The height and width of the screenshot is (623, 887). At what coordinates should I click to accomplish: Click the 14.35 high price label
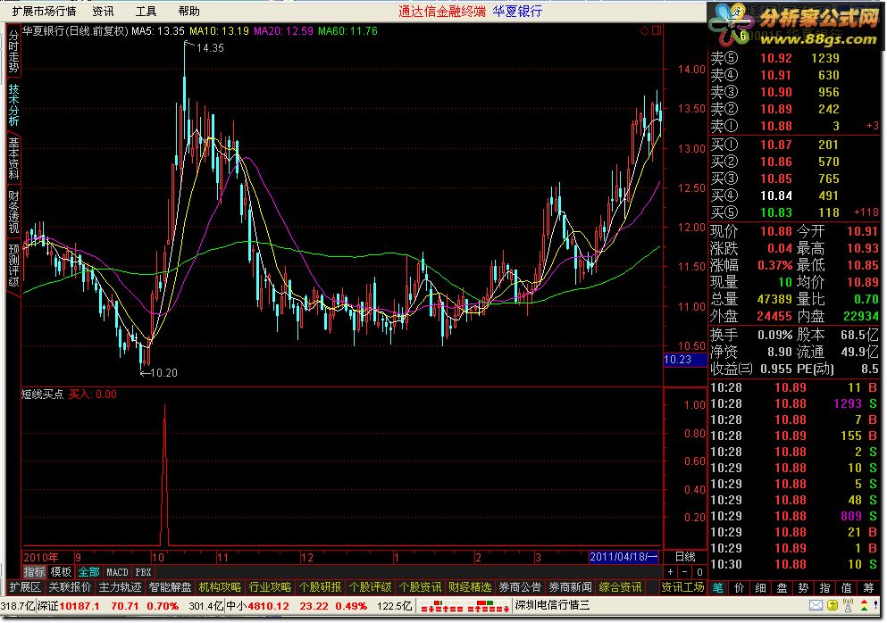click(x=210, y=48)
